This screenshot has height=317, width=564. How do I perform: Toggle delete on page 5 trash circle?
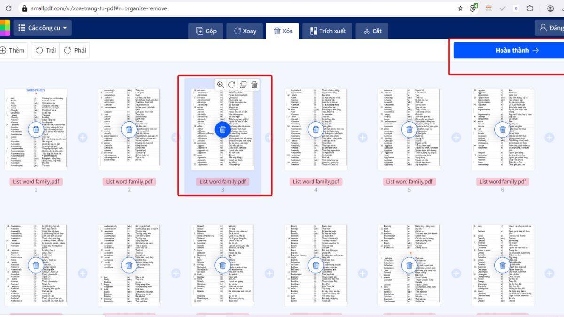pyautogui.click(x=409, y=130)
